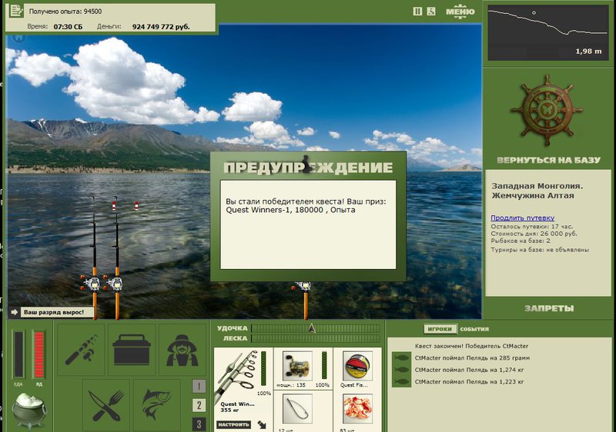Click the Западная Монголия. Жемчужина Алтая title
616x432 pixels.
coord(537,191)
